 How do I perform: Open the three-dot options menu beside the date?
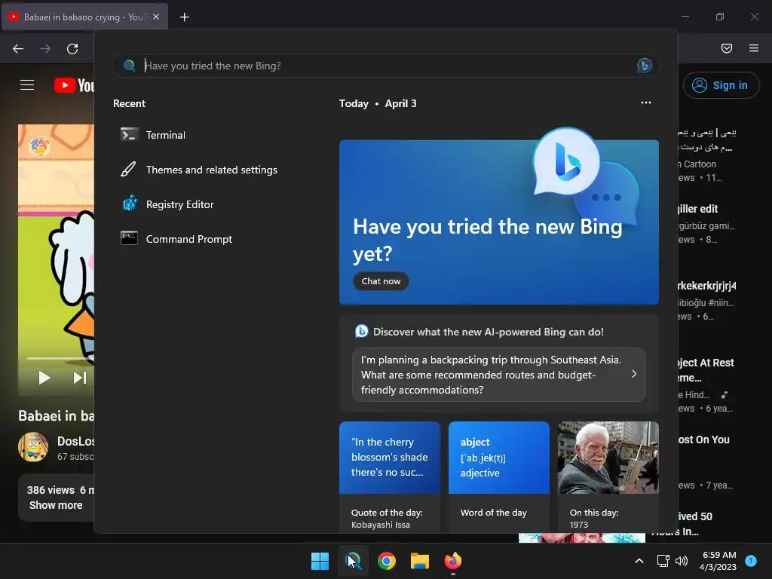tap(646, 103)
